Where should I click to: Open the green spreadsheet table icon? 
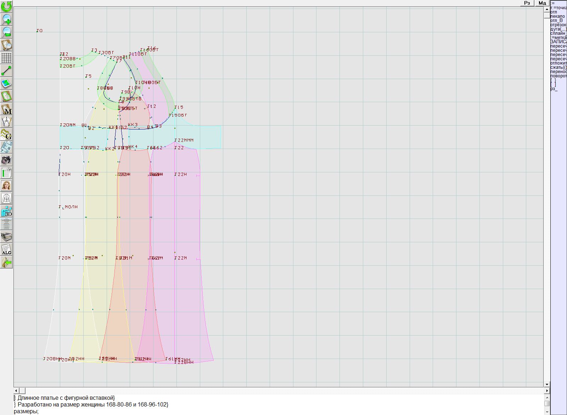(6, 173)
